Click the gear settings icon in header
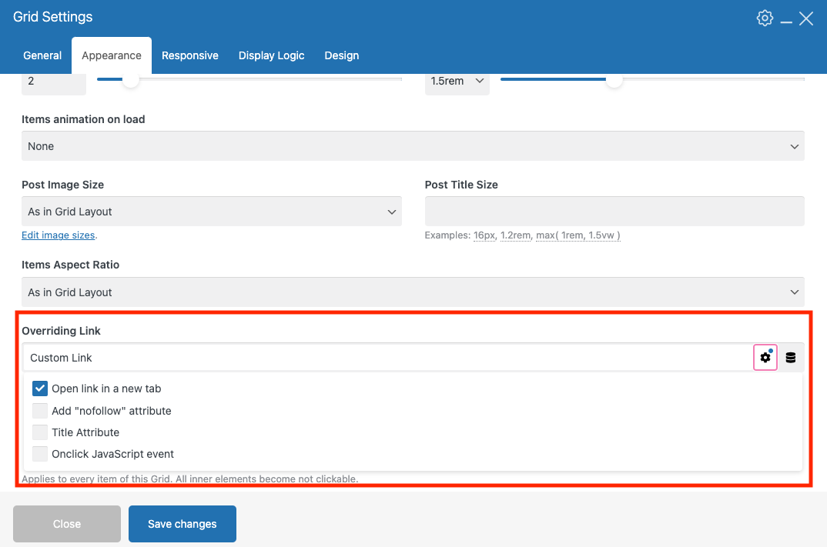 tap(765, 18)
